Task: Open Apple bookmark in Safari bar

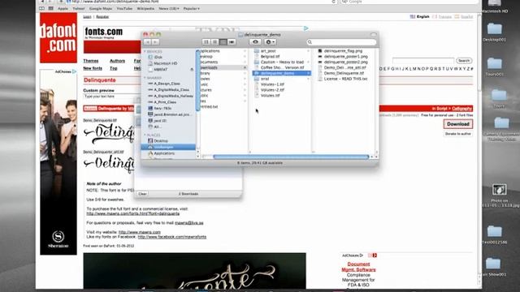Action: [63, 9]
